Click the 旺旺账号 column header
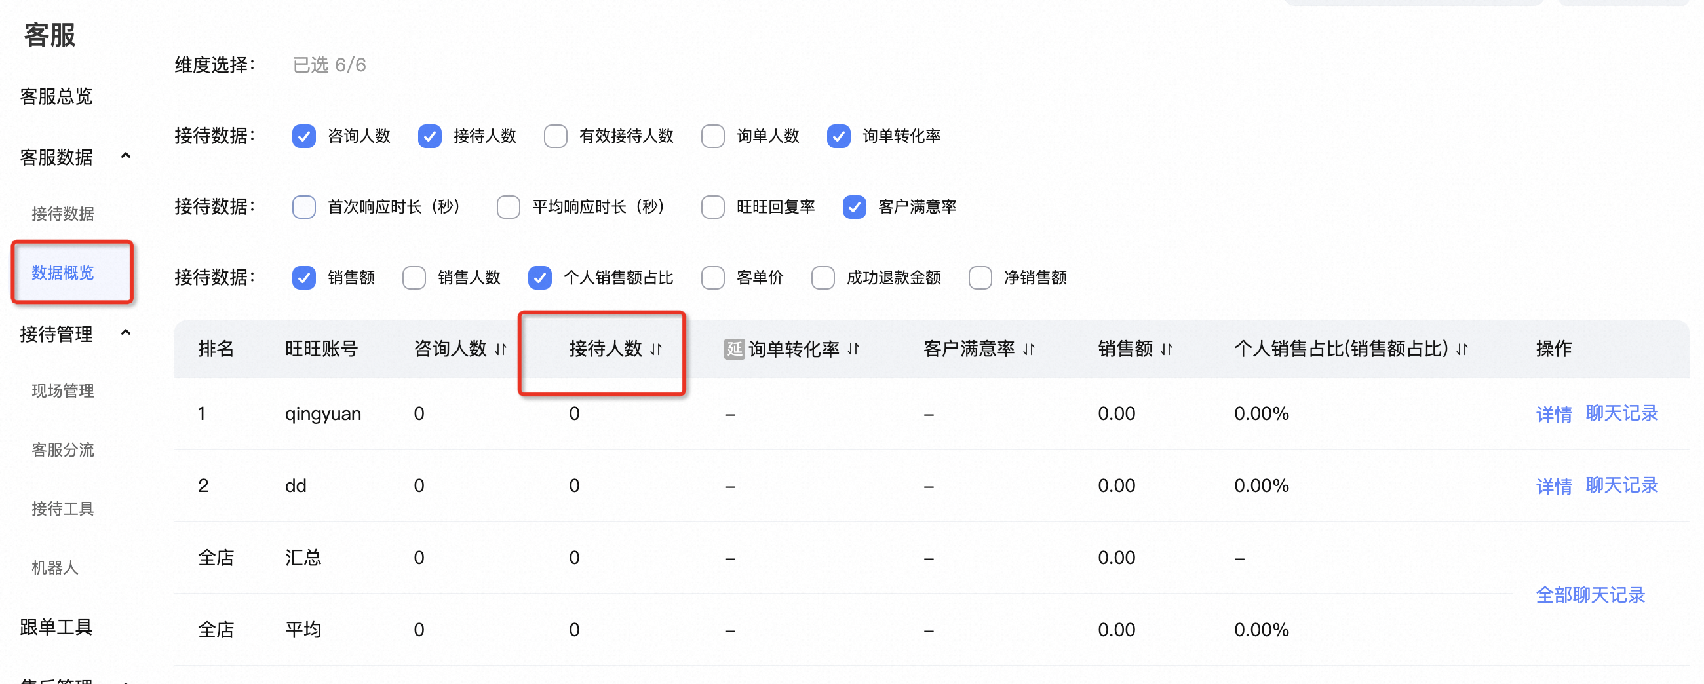Screen dimensions: 1704x684 (322, 349)
